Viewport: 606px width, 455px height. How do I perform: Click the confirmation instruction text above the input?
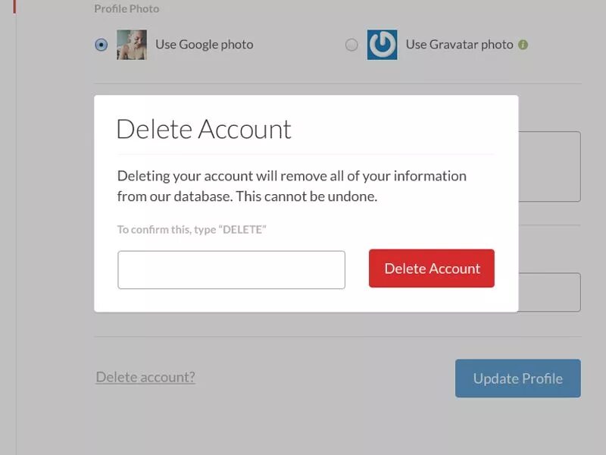tap(191, 228)
